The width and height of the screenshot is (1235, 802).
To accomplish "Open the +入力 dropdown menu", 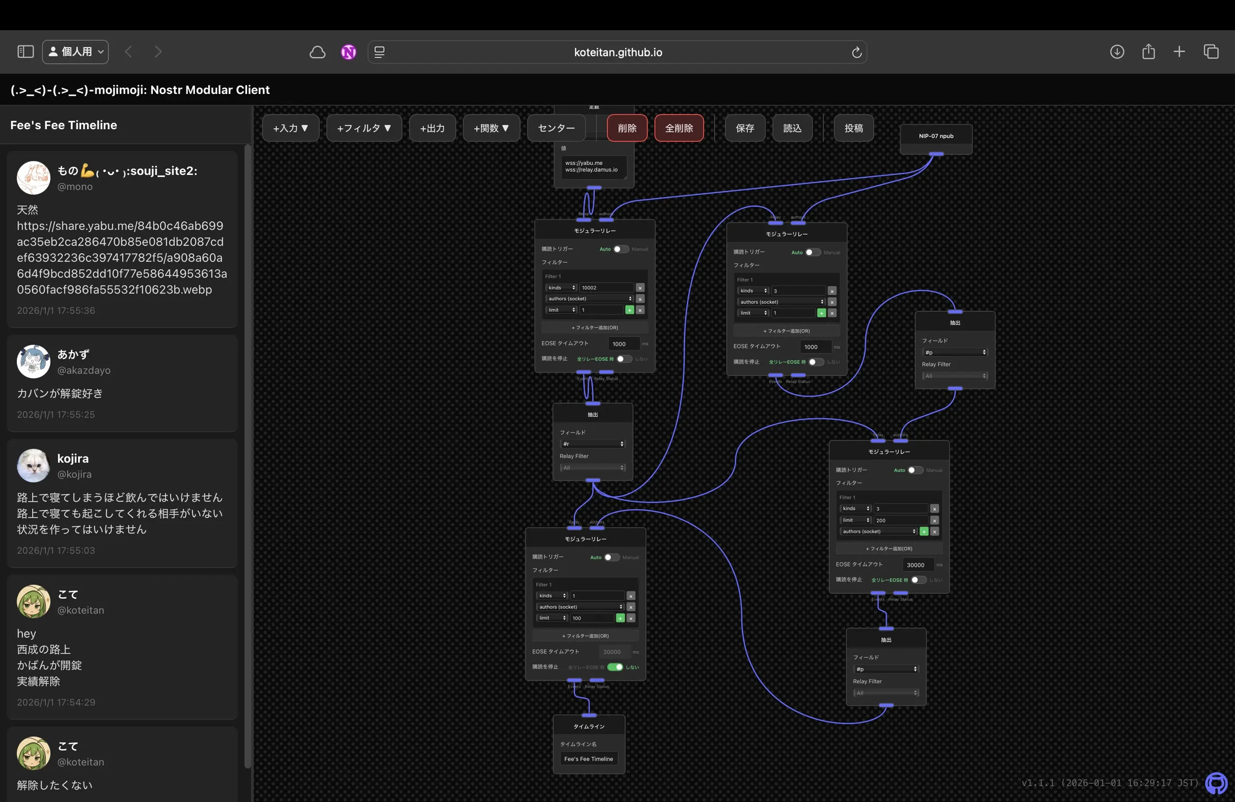I will [x=290, y=128].
